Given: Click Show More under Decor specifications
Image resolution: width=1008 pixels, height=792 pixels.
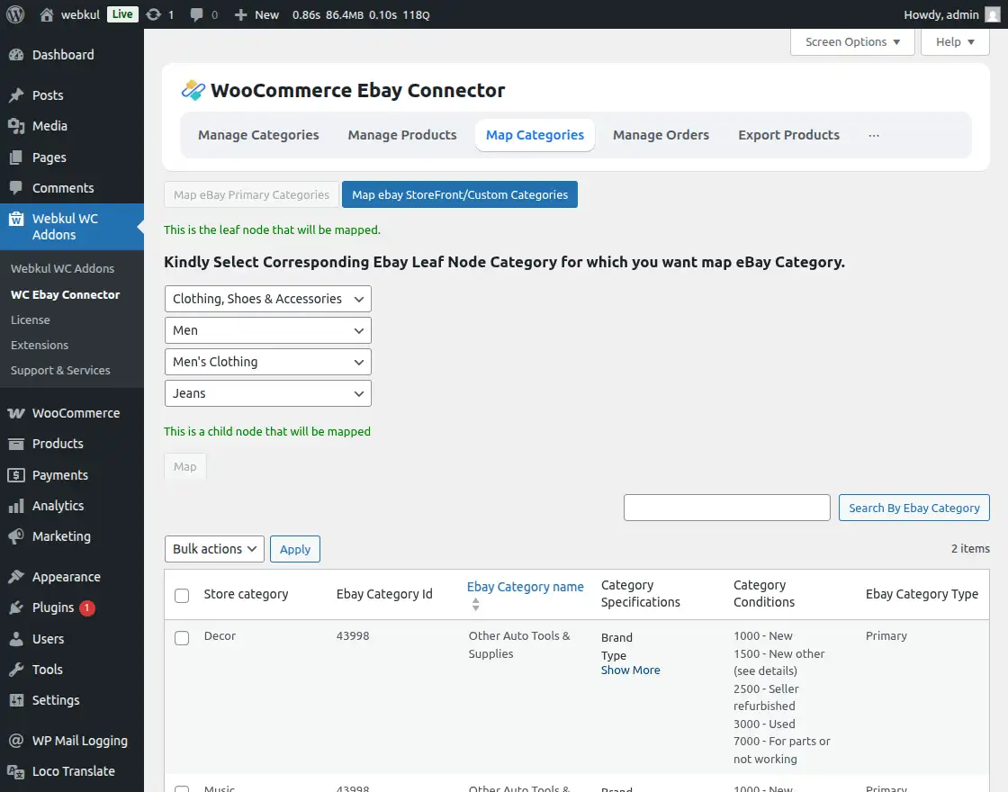Looking at the screenshot, I should coord(631,670).
